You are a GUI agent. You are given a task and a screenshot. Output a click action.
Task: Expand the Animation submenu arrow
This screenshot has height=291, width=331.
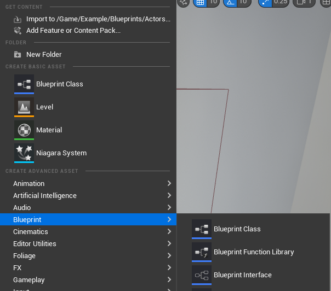click(169, 183)
